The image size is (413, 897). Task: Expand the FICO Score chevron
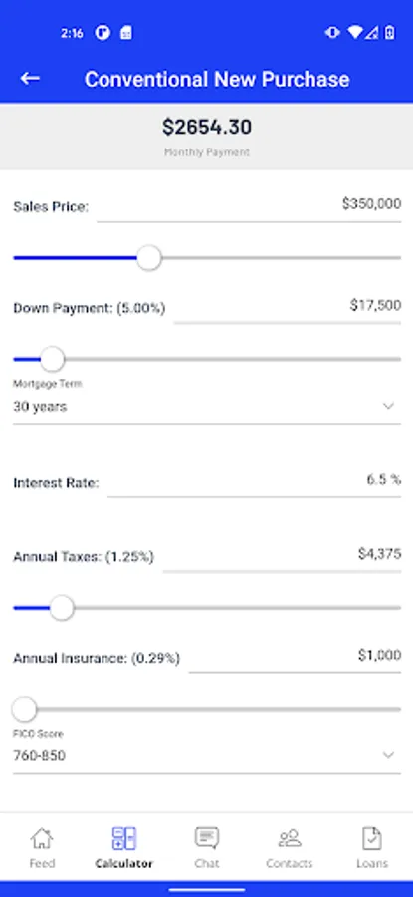[388, 755]
